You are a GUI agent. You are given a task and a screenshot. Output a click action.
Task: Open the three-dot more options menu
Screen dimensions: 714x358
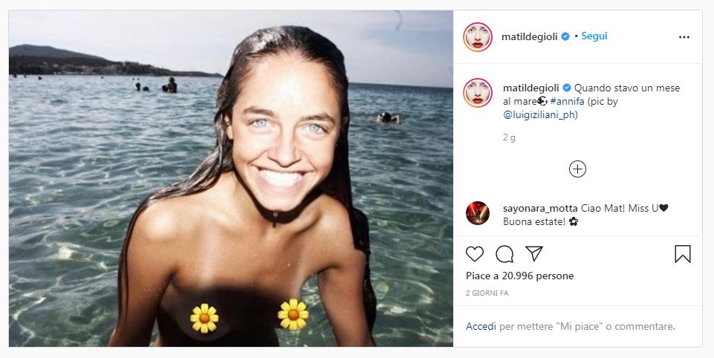(x=684, y=36)
